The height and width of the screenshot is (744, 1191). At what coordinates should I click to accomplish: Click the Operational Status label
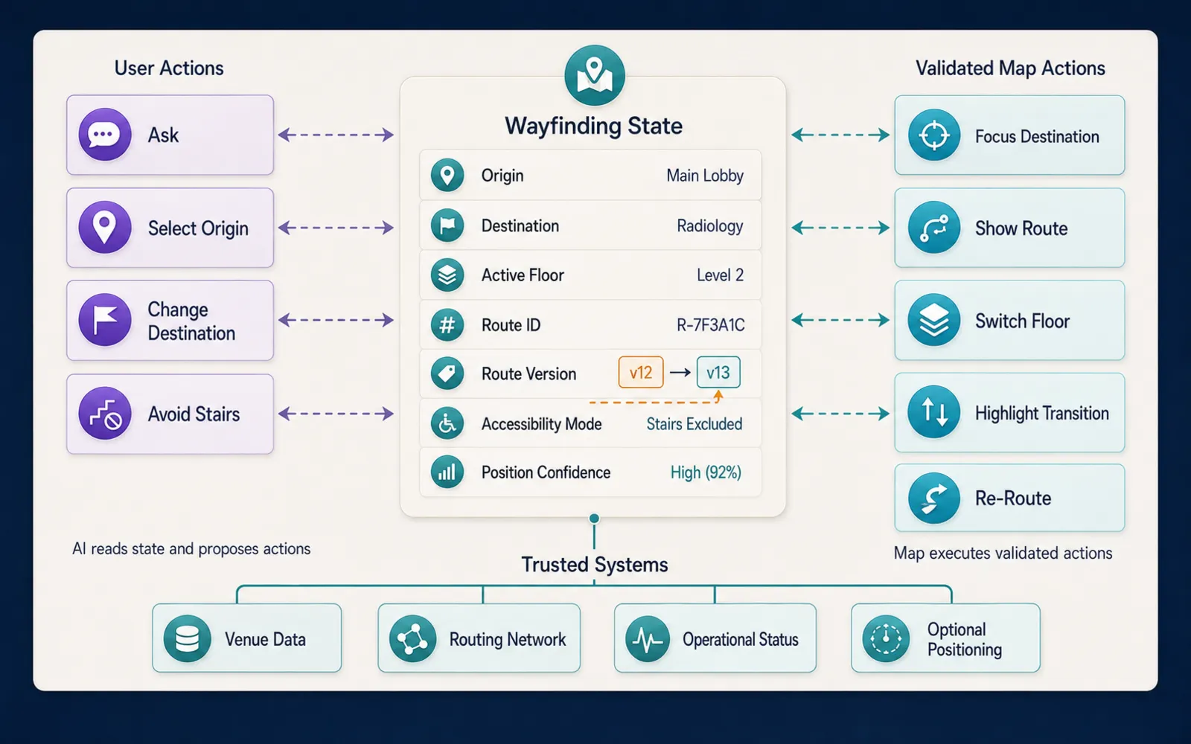[741, 639]
